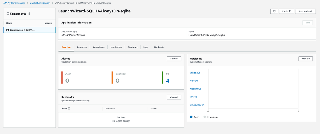Click the Open legend blue swatch
The height and width of the screenshot is (134, 321).
(x=191, y=117)
